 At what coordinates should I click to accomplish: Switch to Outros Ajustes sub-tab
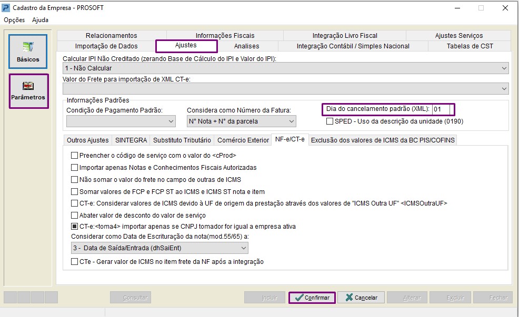[87, 140]
